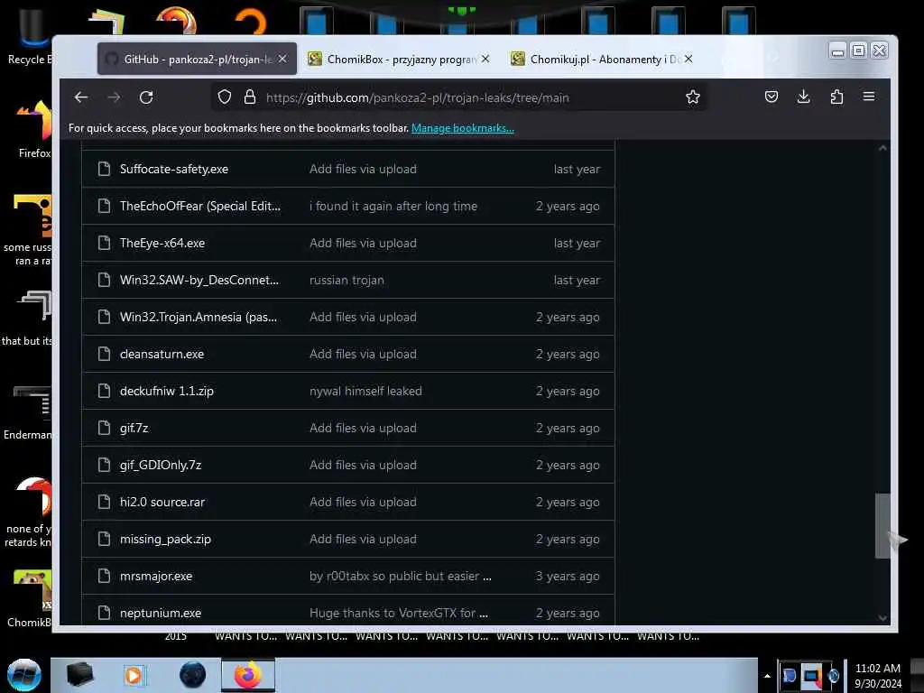Click '3 years ago' on mrsmajor.exe row
This screenshot has height=693, width=924.
[x=567, y=577]
